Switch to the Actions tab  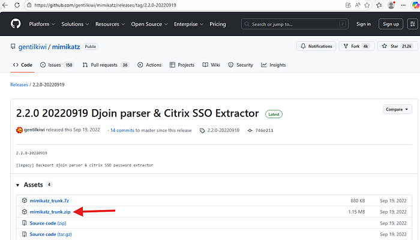pyautogui.click(x=149, y=65)
